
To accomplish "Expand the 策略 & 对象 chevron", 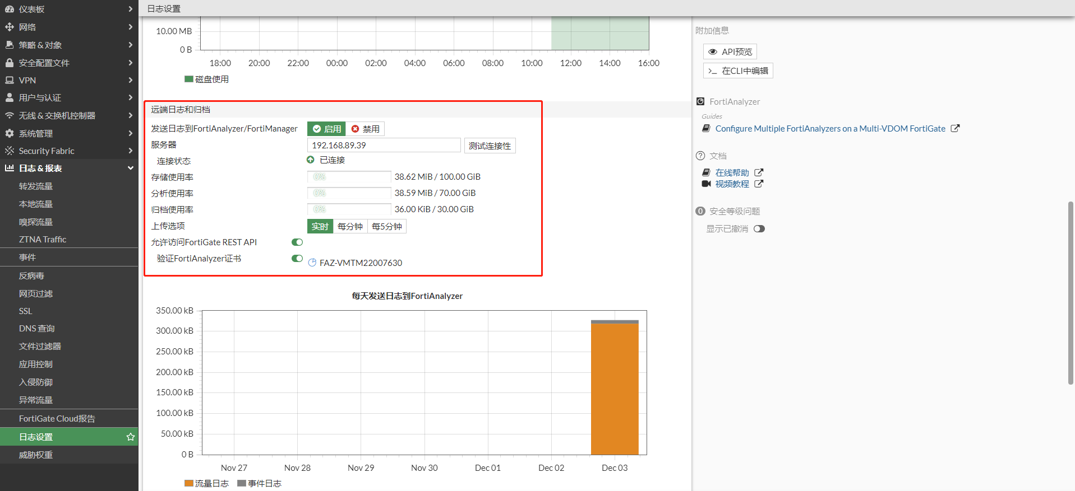I will tap(131, 45).
